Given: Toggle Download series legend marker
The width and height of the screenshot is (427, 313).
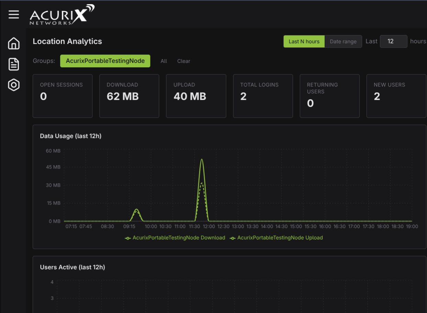Looking at the screenshot, I should click(x=128, y=238).
